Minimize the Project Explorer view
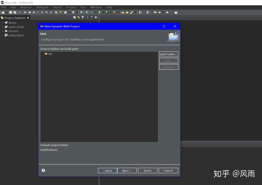Screen dimensions: 262x185 92,17
